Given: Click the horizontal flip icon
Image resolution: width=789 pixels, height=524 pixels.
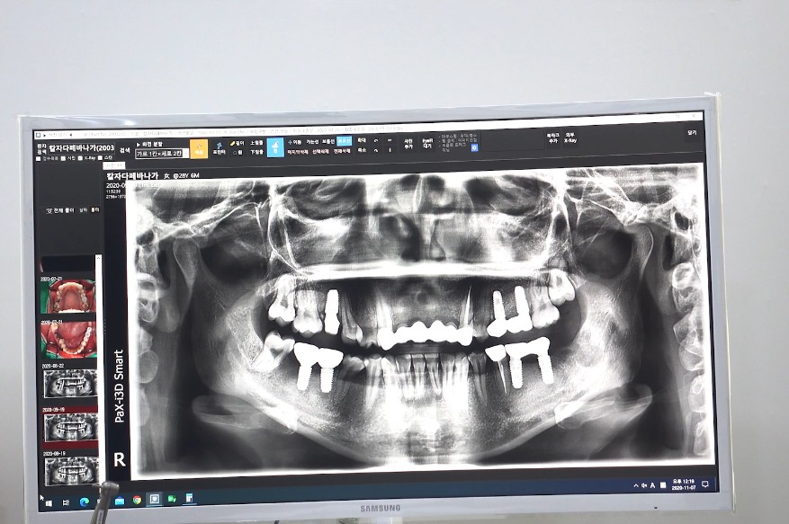Looking at the screenshot, I should (x=390, y=141).
